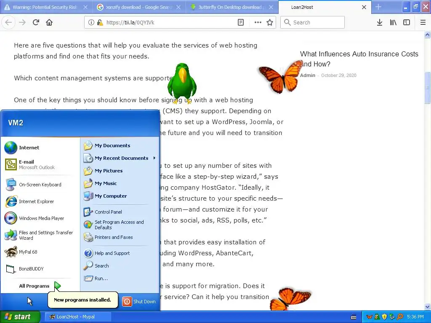This screenshot has height=323, width=431.
Task: Click the padlock warning icon in address bar
Action: [100, 23]
